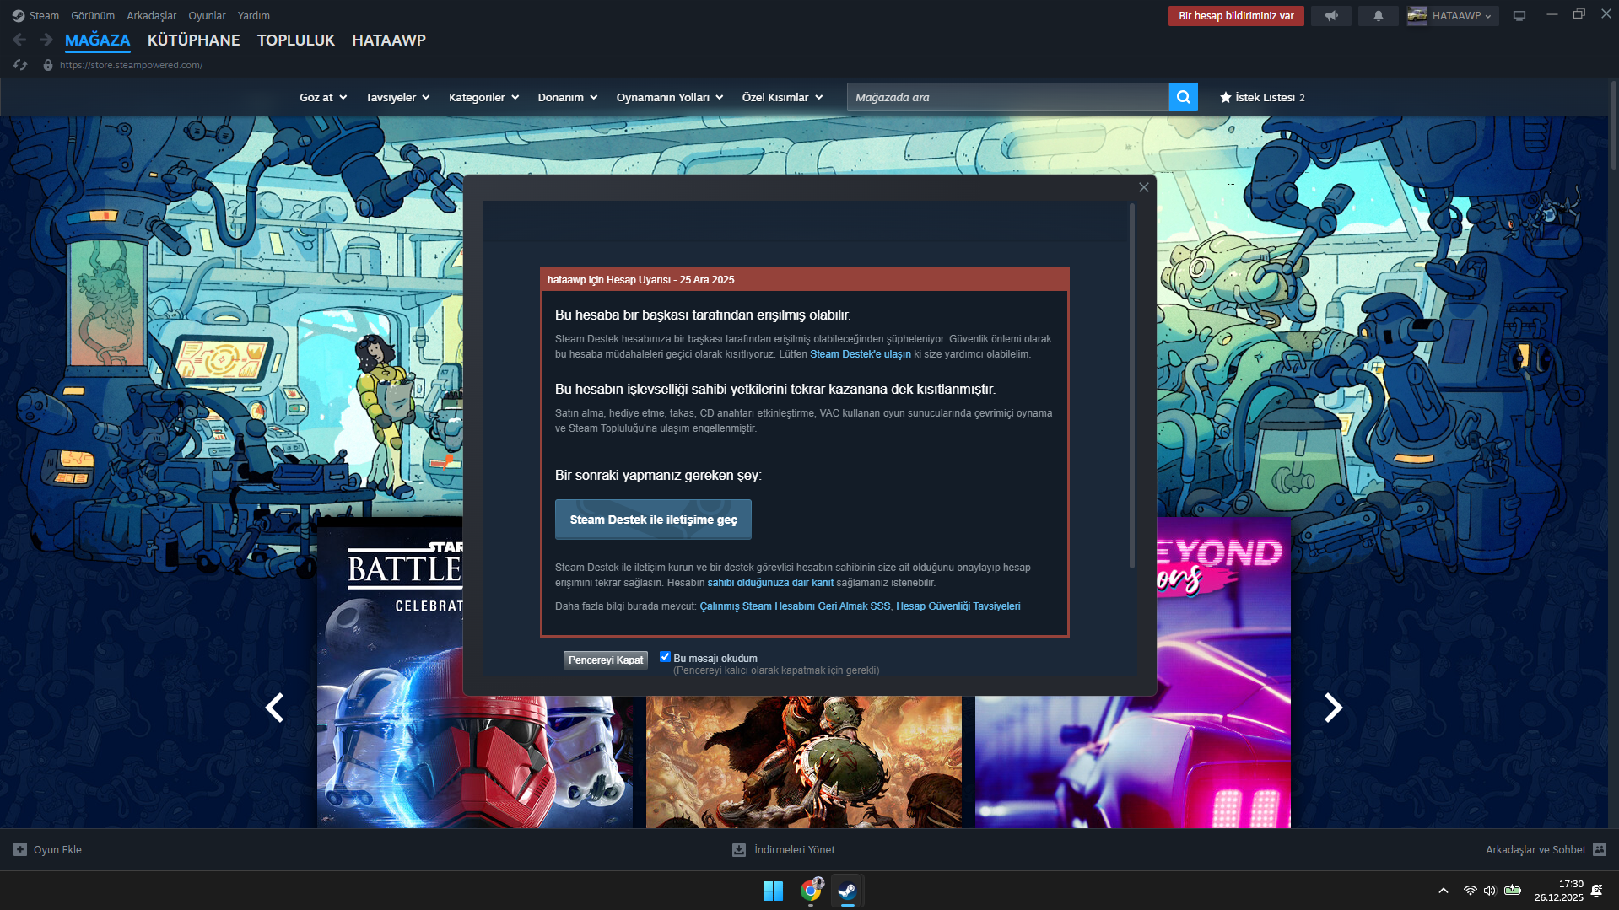The height and width of the screenshot is (910, 1619).
Task: Uncheck 'Bu mesajı okudum' checkbox
Action: point(665,657)
